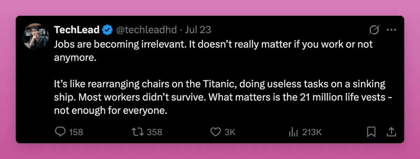Click the blue verified badge

(107, 30)
